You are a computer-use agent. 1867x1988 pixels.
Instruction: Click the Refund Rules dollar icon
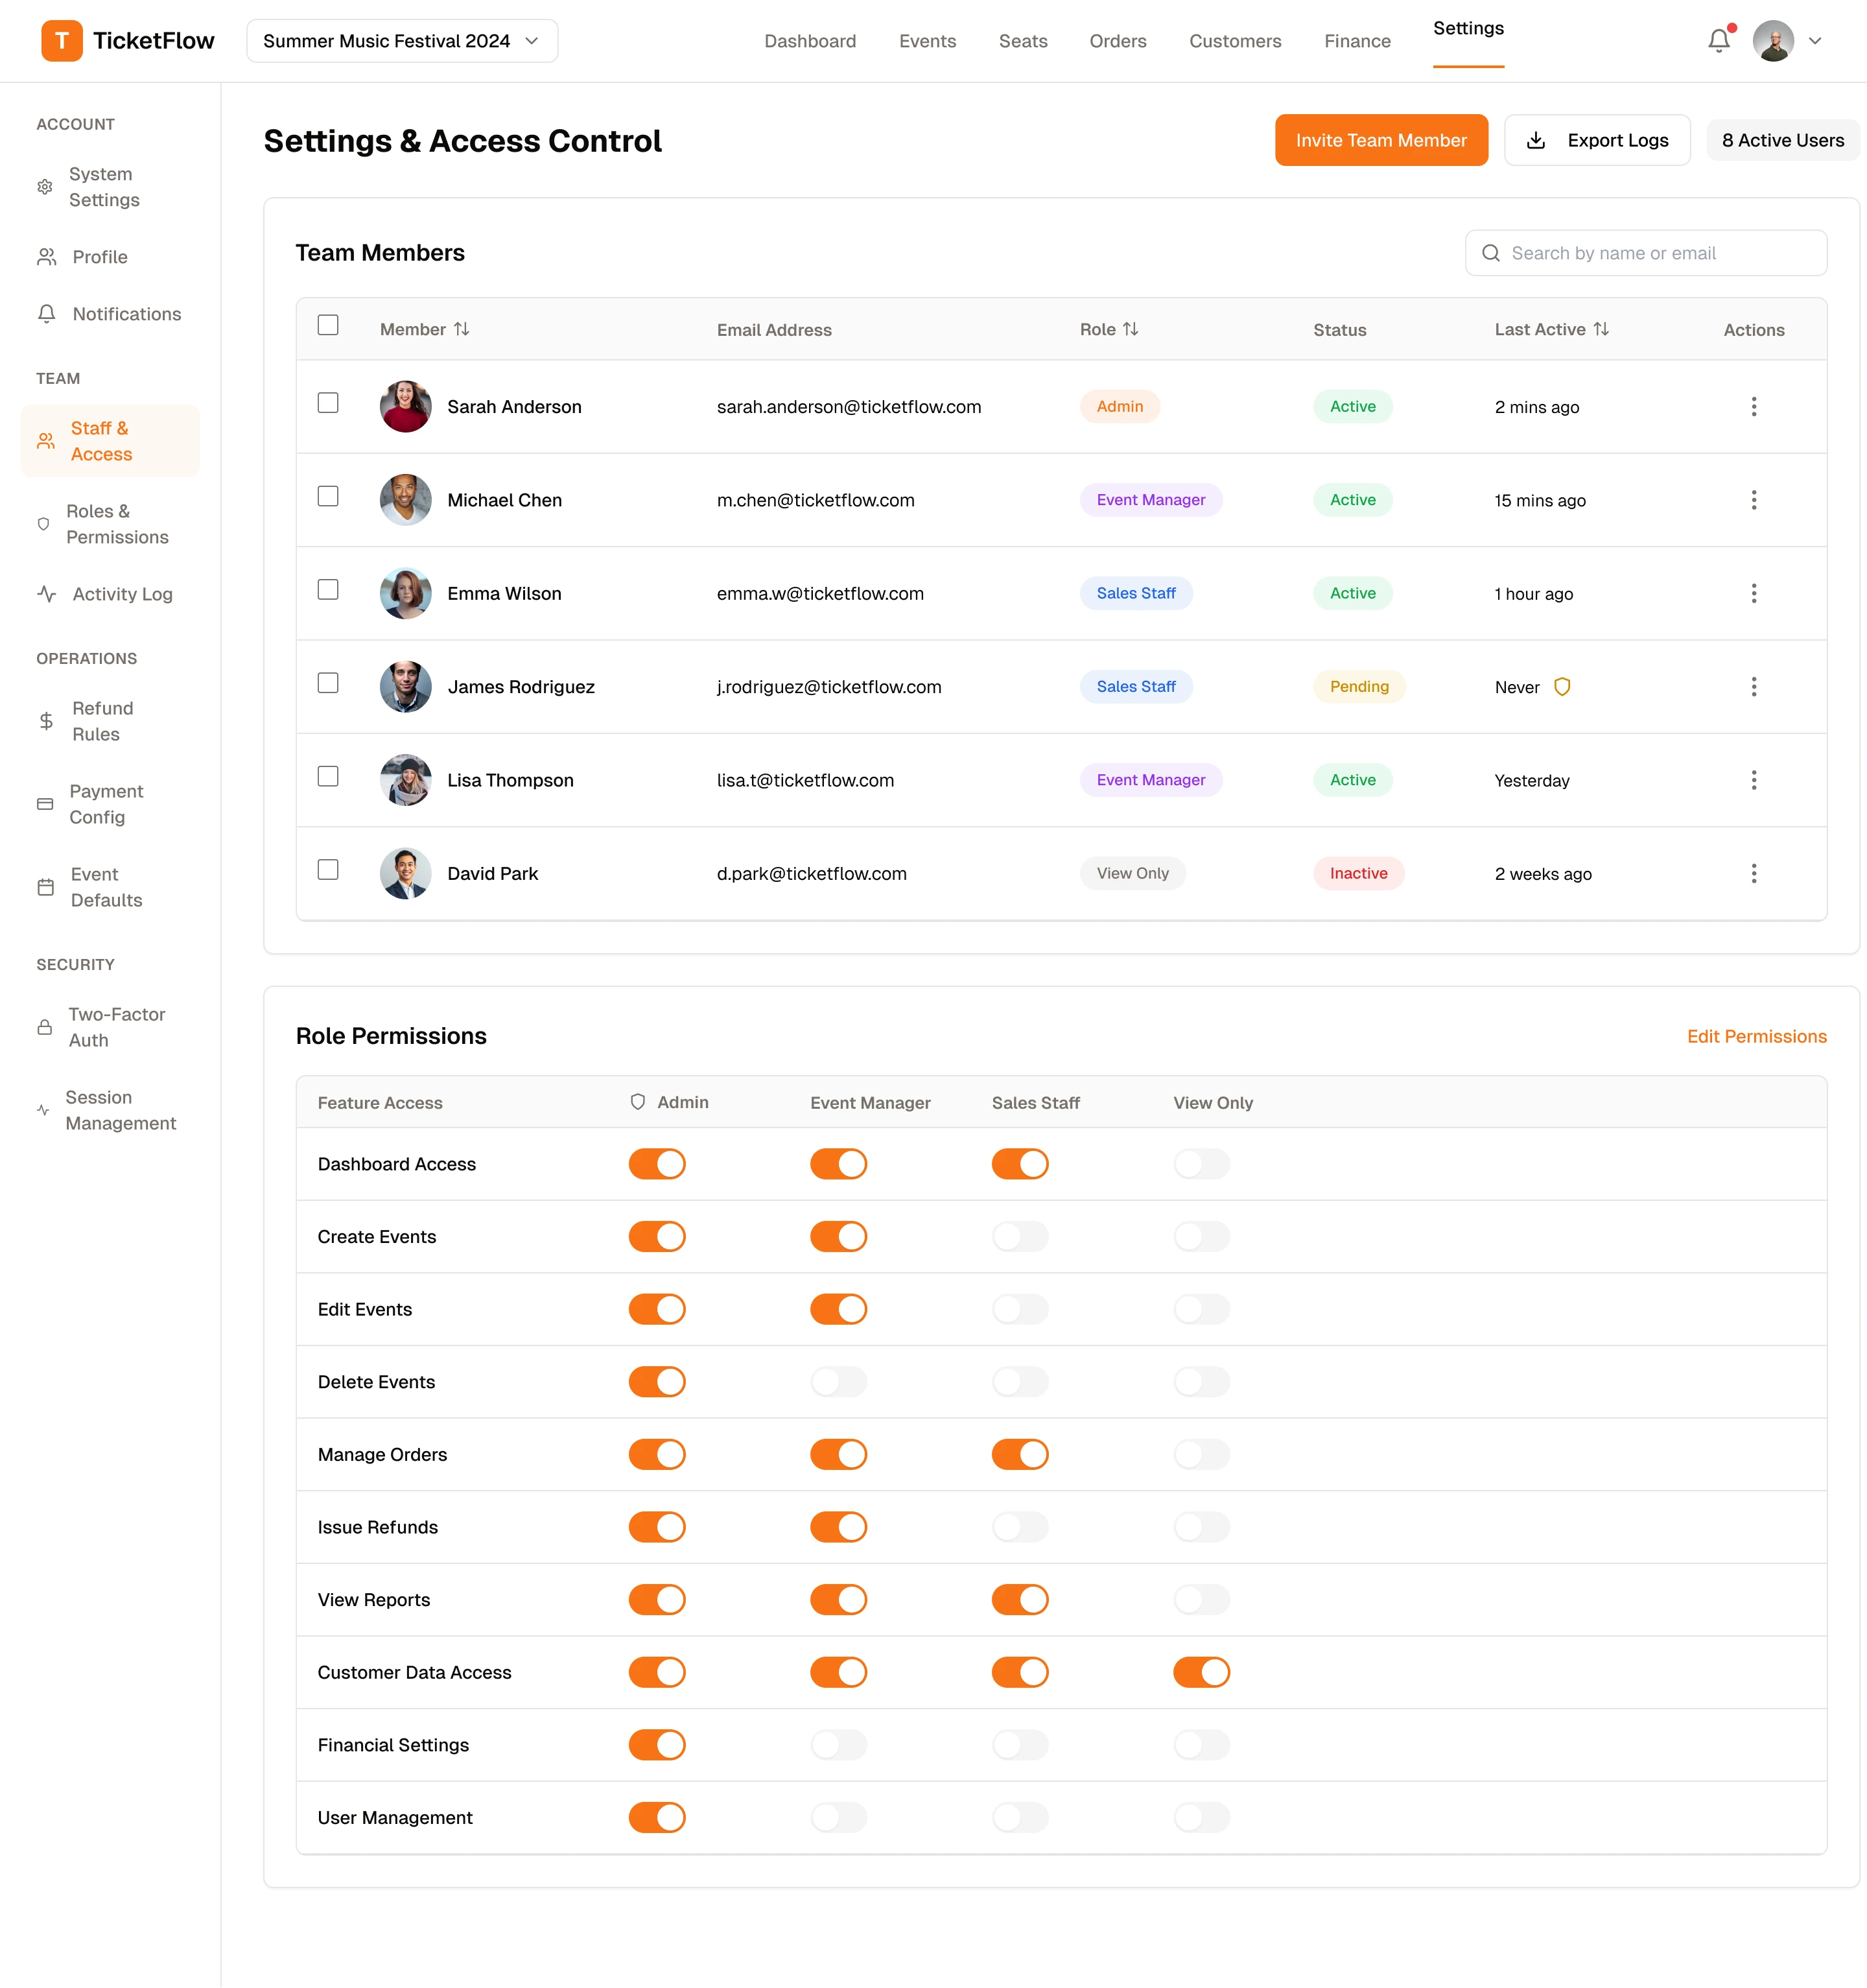(x=46, y=721)
